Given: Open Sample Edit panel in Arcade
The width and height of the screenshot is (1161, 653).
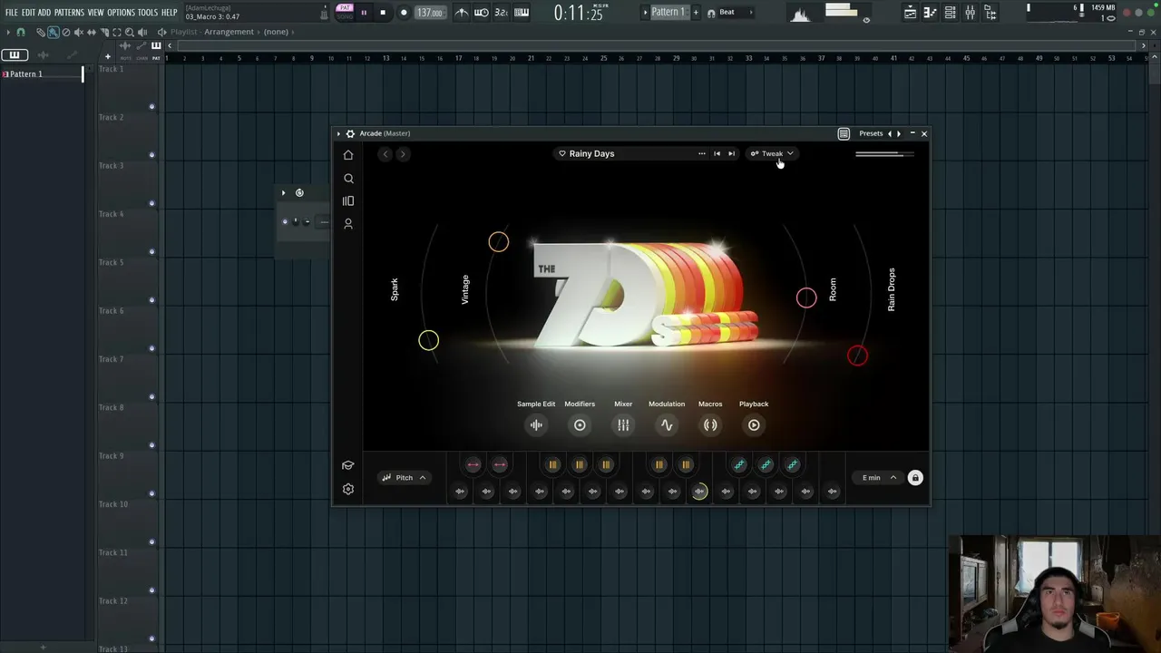Looking at the screenshot, I should [536, 424].
